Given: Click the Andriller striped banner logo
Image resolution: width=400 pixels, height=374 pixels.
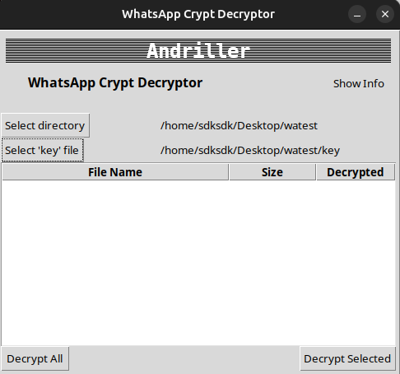Looking at the screenshot, I should point(198,50).
